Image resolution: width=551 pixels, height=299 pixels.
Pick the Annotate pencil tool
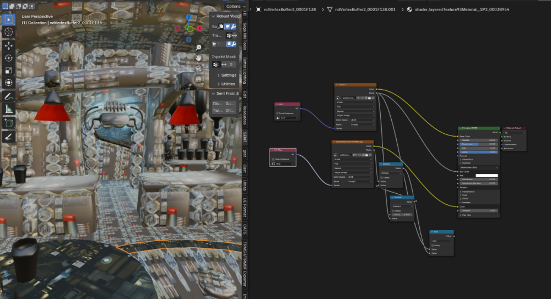9,96
